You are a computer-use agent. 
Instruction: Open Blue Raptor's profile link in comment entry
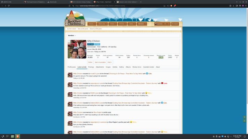(98, 112)
